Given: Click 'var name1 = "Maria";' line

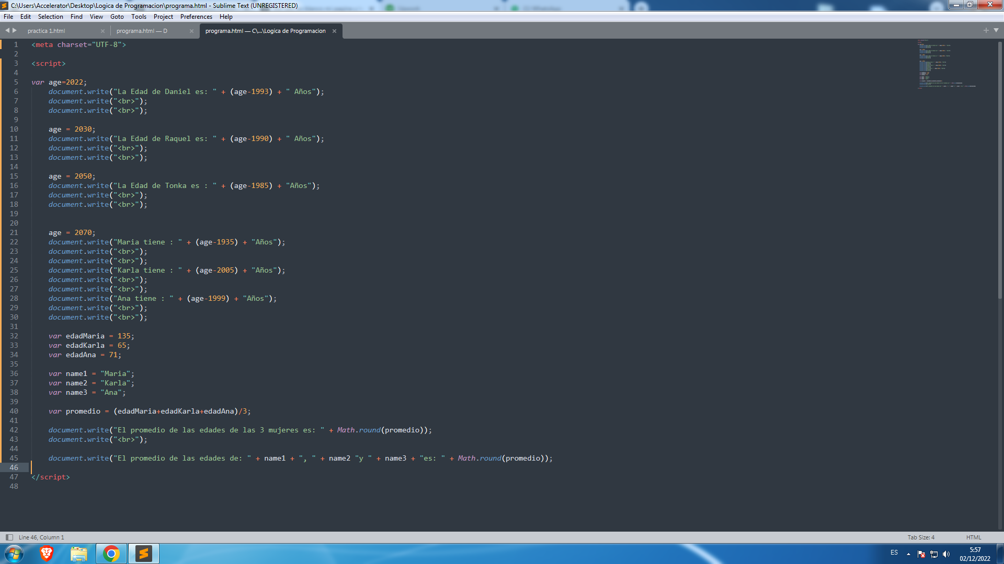Looking at the screenshot, I should tap(92, 374).
